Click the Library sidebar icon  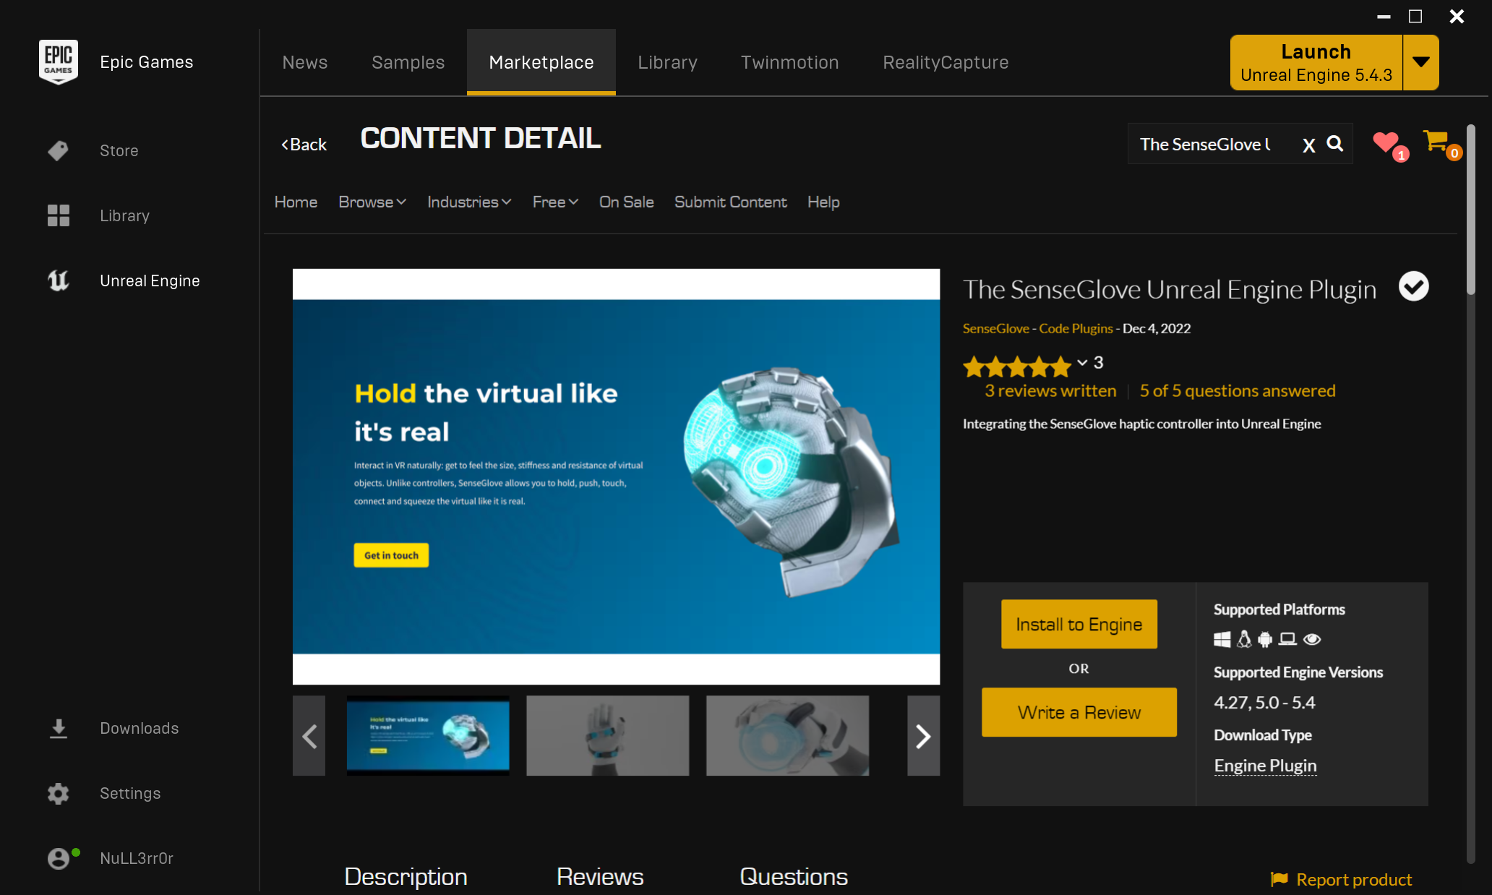click(59, 215)
